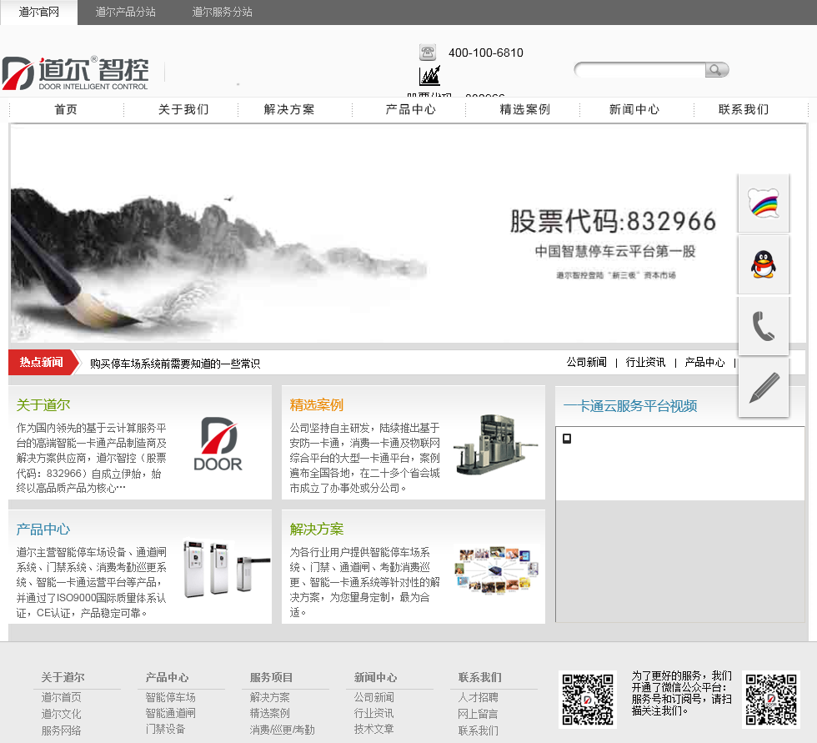Screen dimensions: 817x743
Task: Click the 股票代码 832966 banner
Action: click(408, 233)
